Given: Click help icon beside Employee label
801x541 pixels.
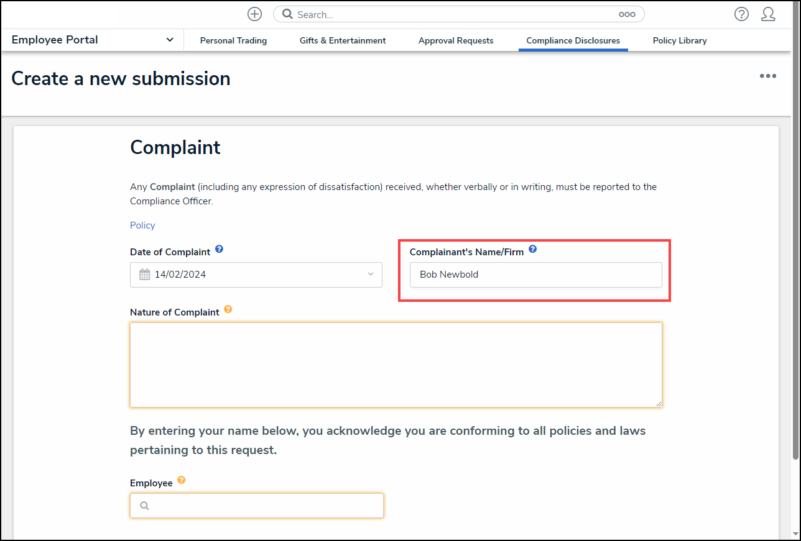Looking at the screenshot, I should tap(181, 480).
